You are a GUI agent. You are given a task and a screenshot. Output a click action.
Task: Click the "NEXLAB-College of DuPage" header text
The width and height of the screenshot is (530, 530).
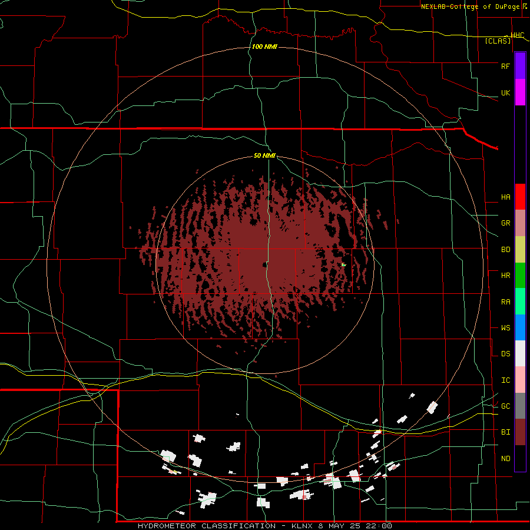(x=470, y=6)
